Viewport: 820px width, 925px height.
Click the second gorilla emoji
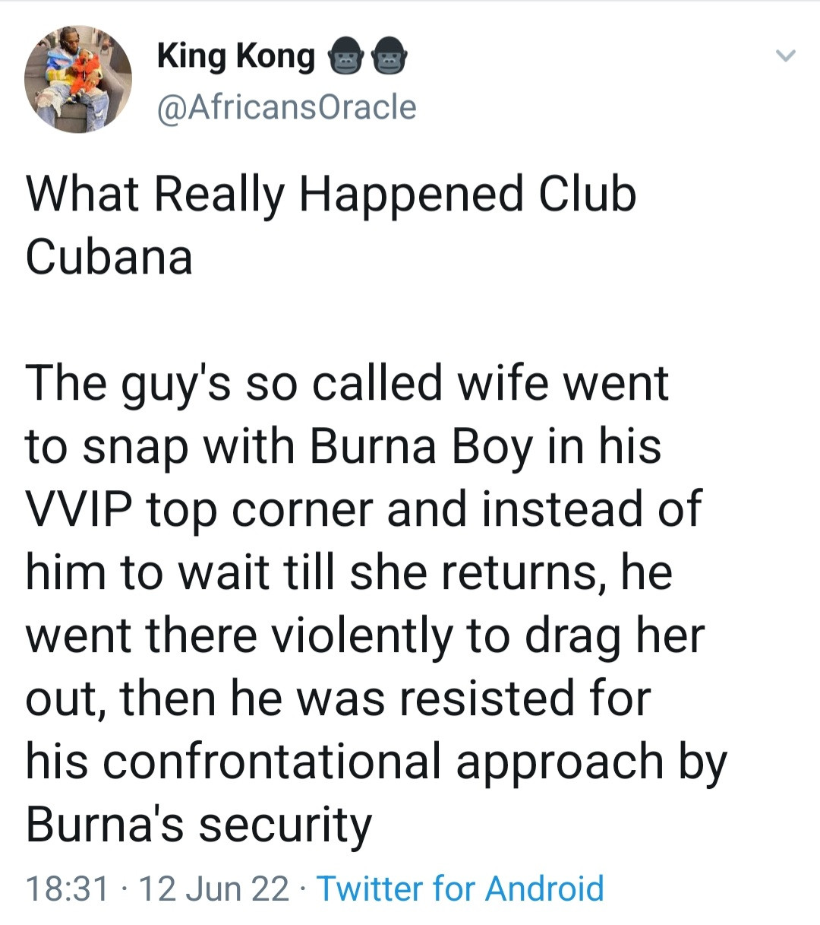[x=389, y=58]
